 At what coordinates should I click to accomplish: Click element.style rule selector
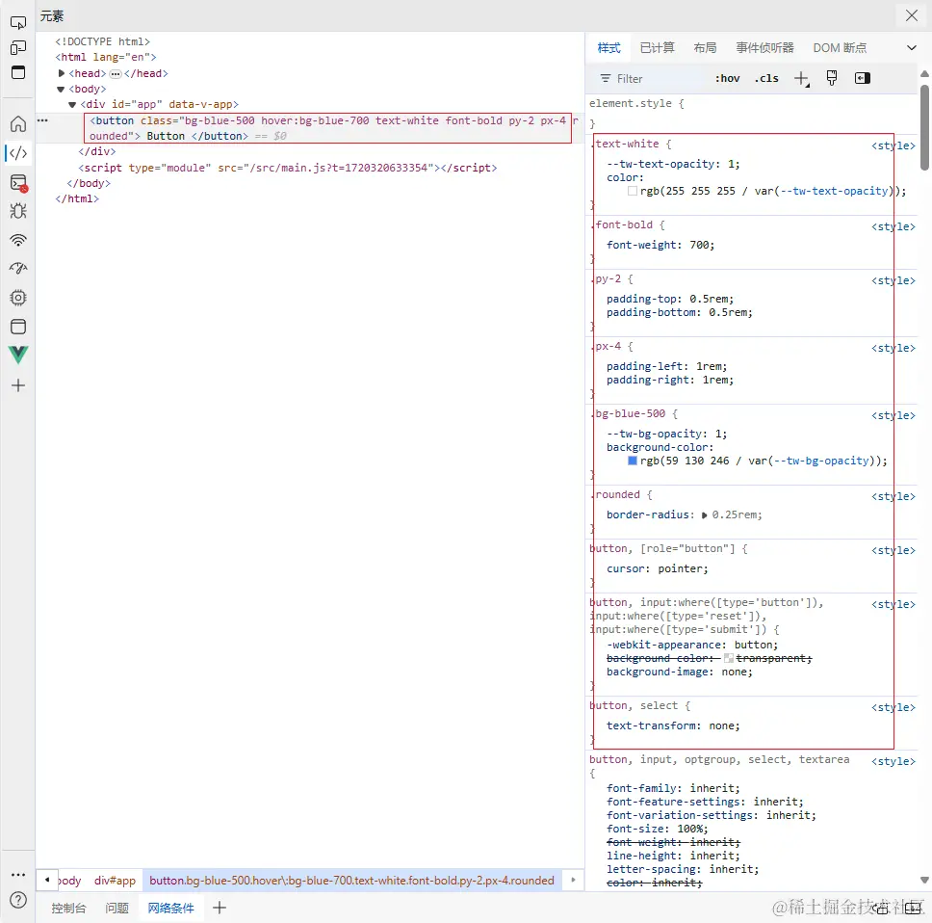[x=633, y=103]
